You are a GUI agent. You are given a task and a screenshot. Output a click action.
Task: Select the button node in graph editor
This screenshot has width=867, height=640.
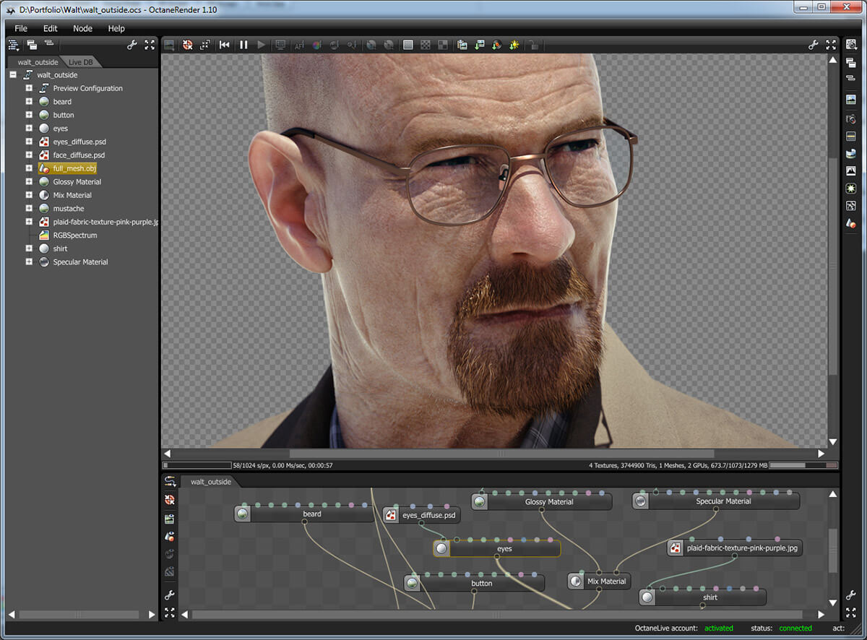(475, 583)
